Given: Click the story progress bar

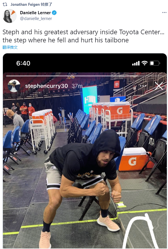Looking at the screenshot, I should pos(85,76).
